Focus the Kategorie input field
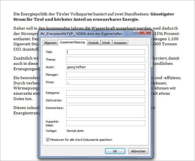195x161 pixels. pyautogui.click(x=106, y=93)
